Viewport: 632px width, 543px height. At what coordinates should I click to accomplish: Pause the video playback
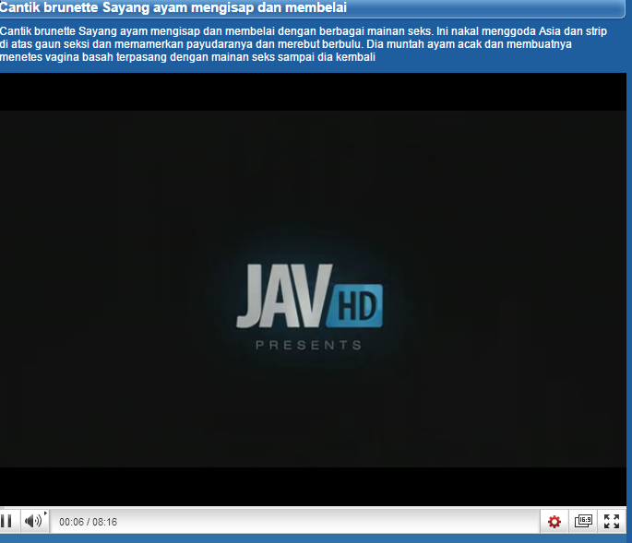(x=6, y=522)
